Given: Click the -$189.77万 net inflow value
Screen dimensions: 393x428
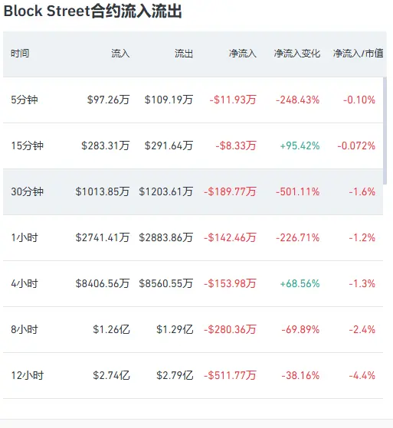Looking at the screenshot, I should click(x=230, y=191).
